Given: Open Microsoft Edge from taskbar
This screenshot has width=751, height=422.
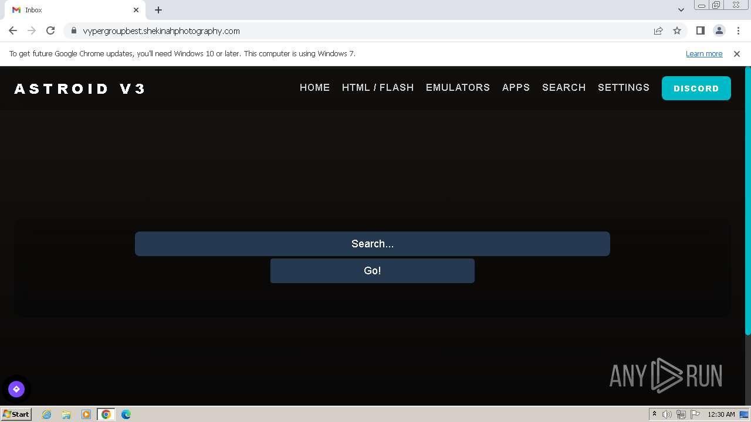Looking at the screenshot, I should (x=126, y=414).
